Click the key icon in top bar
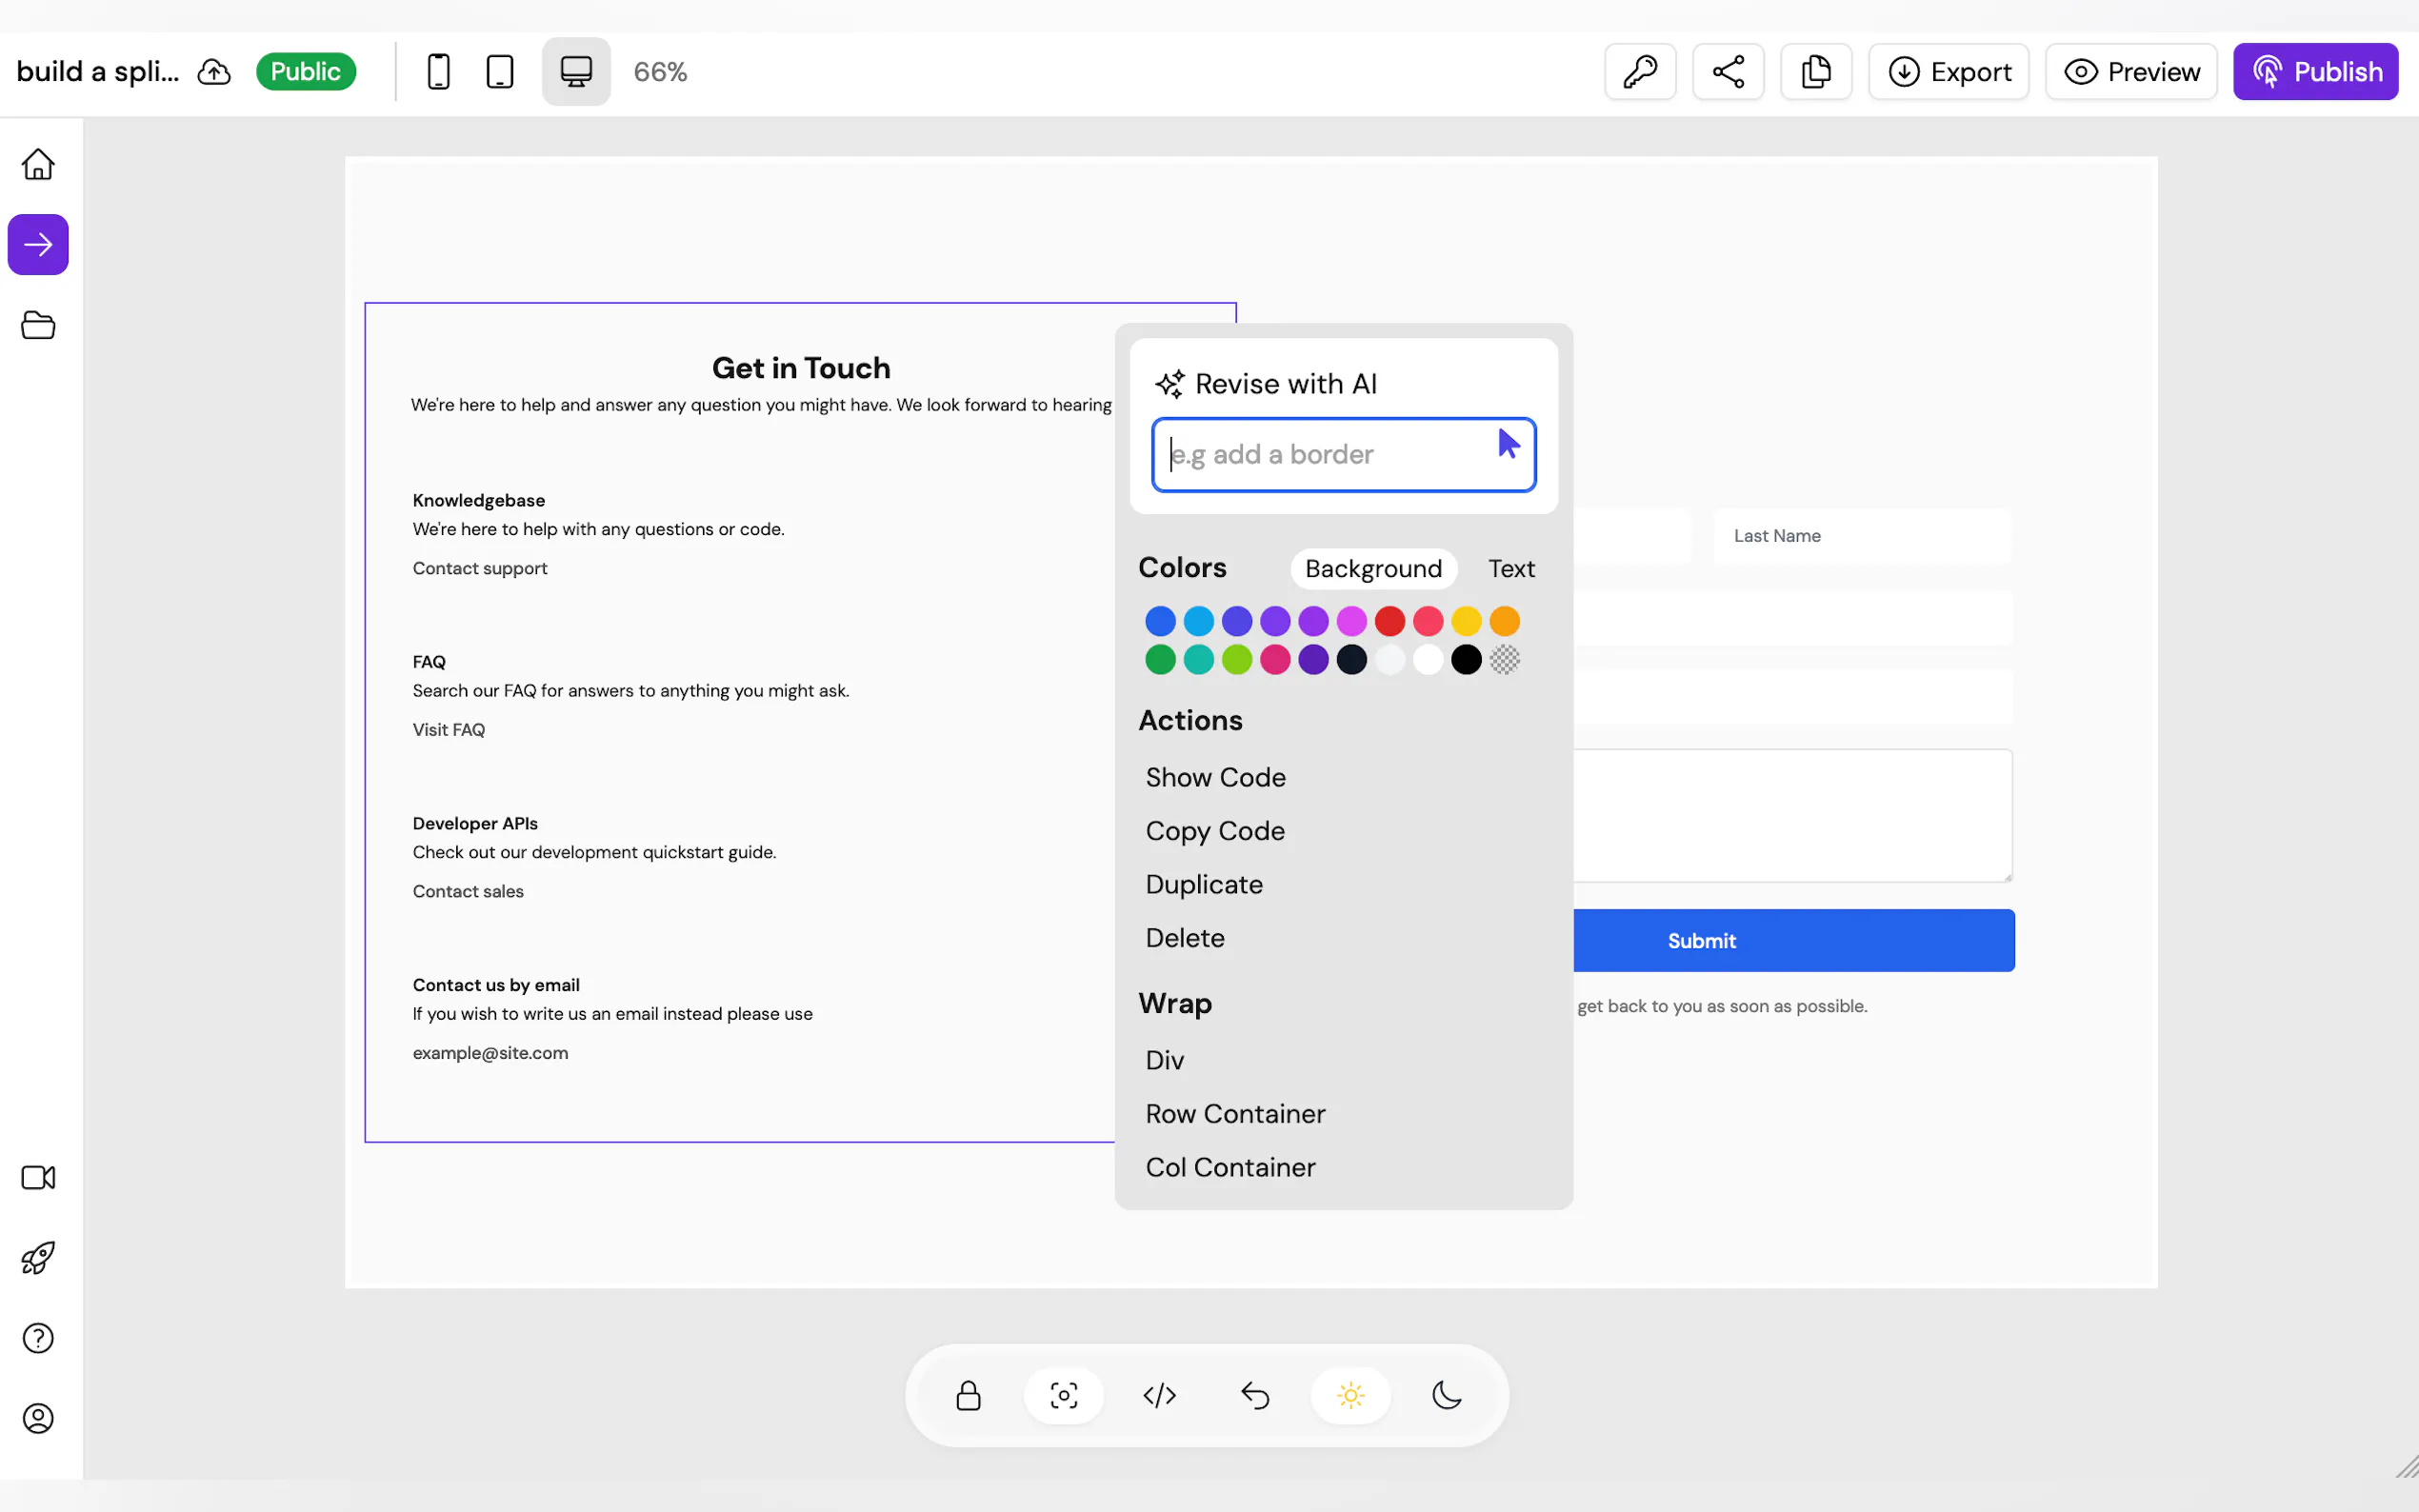 click(1640, 72)
